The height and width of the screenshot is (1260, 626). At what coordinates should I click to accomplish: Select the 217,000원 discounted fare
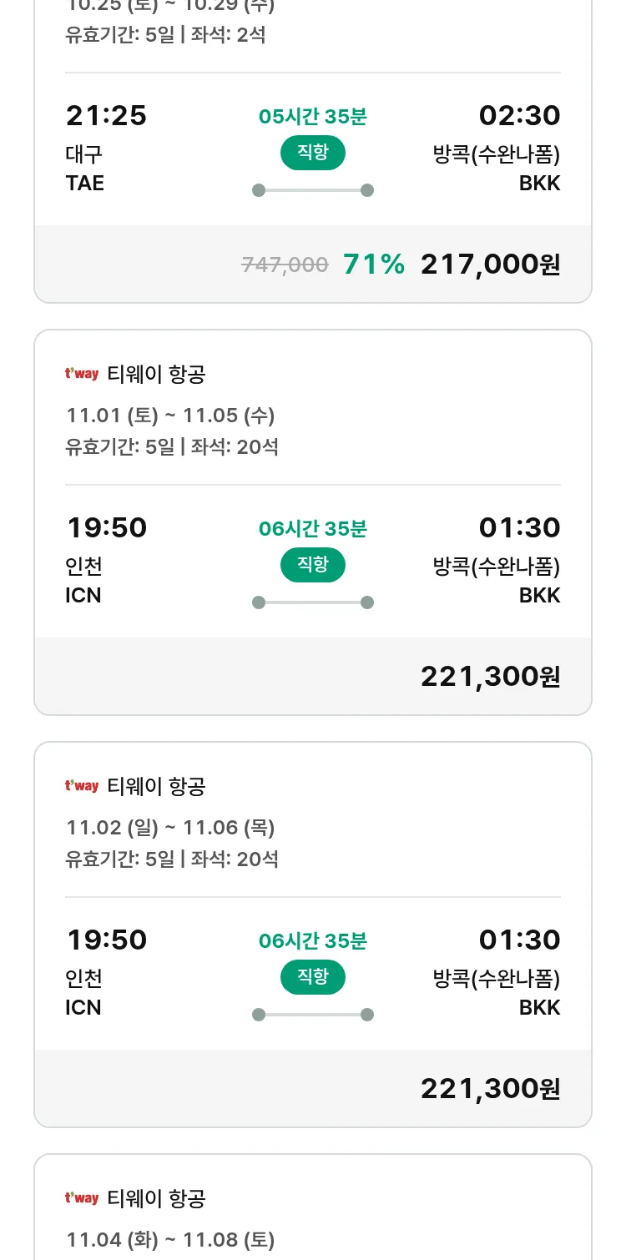[490, 265]
